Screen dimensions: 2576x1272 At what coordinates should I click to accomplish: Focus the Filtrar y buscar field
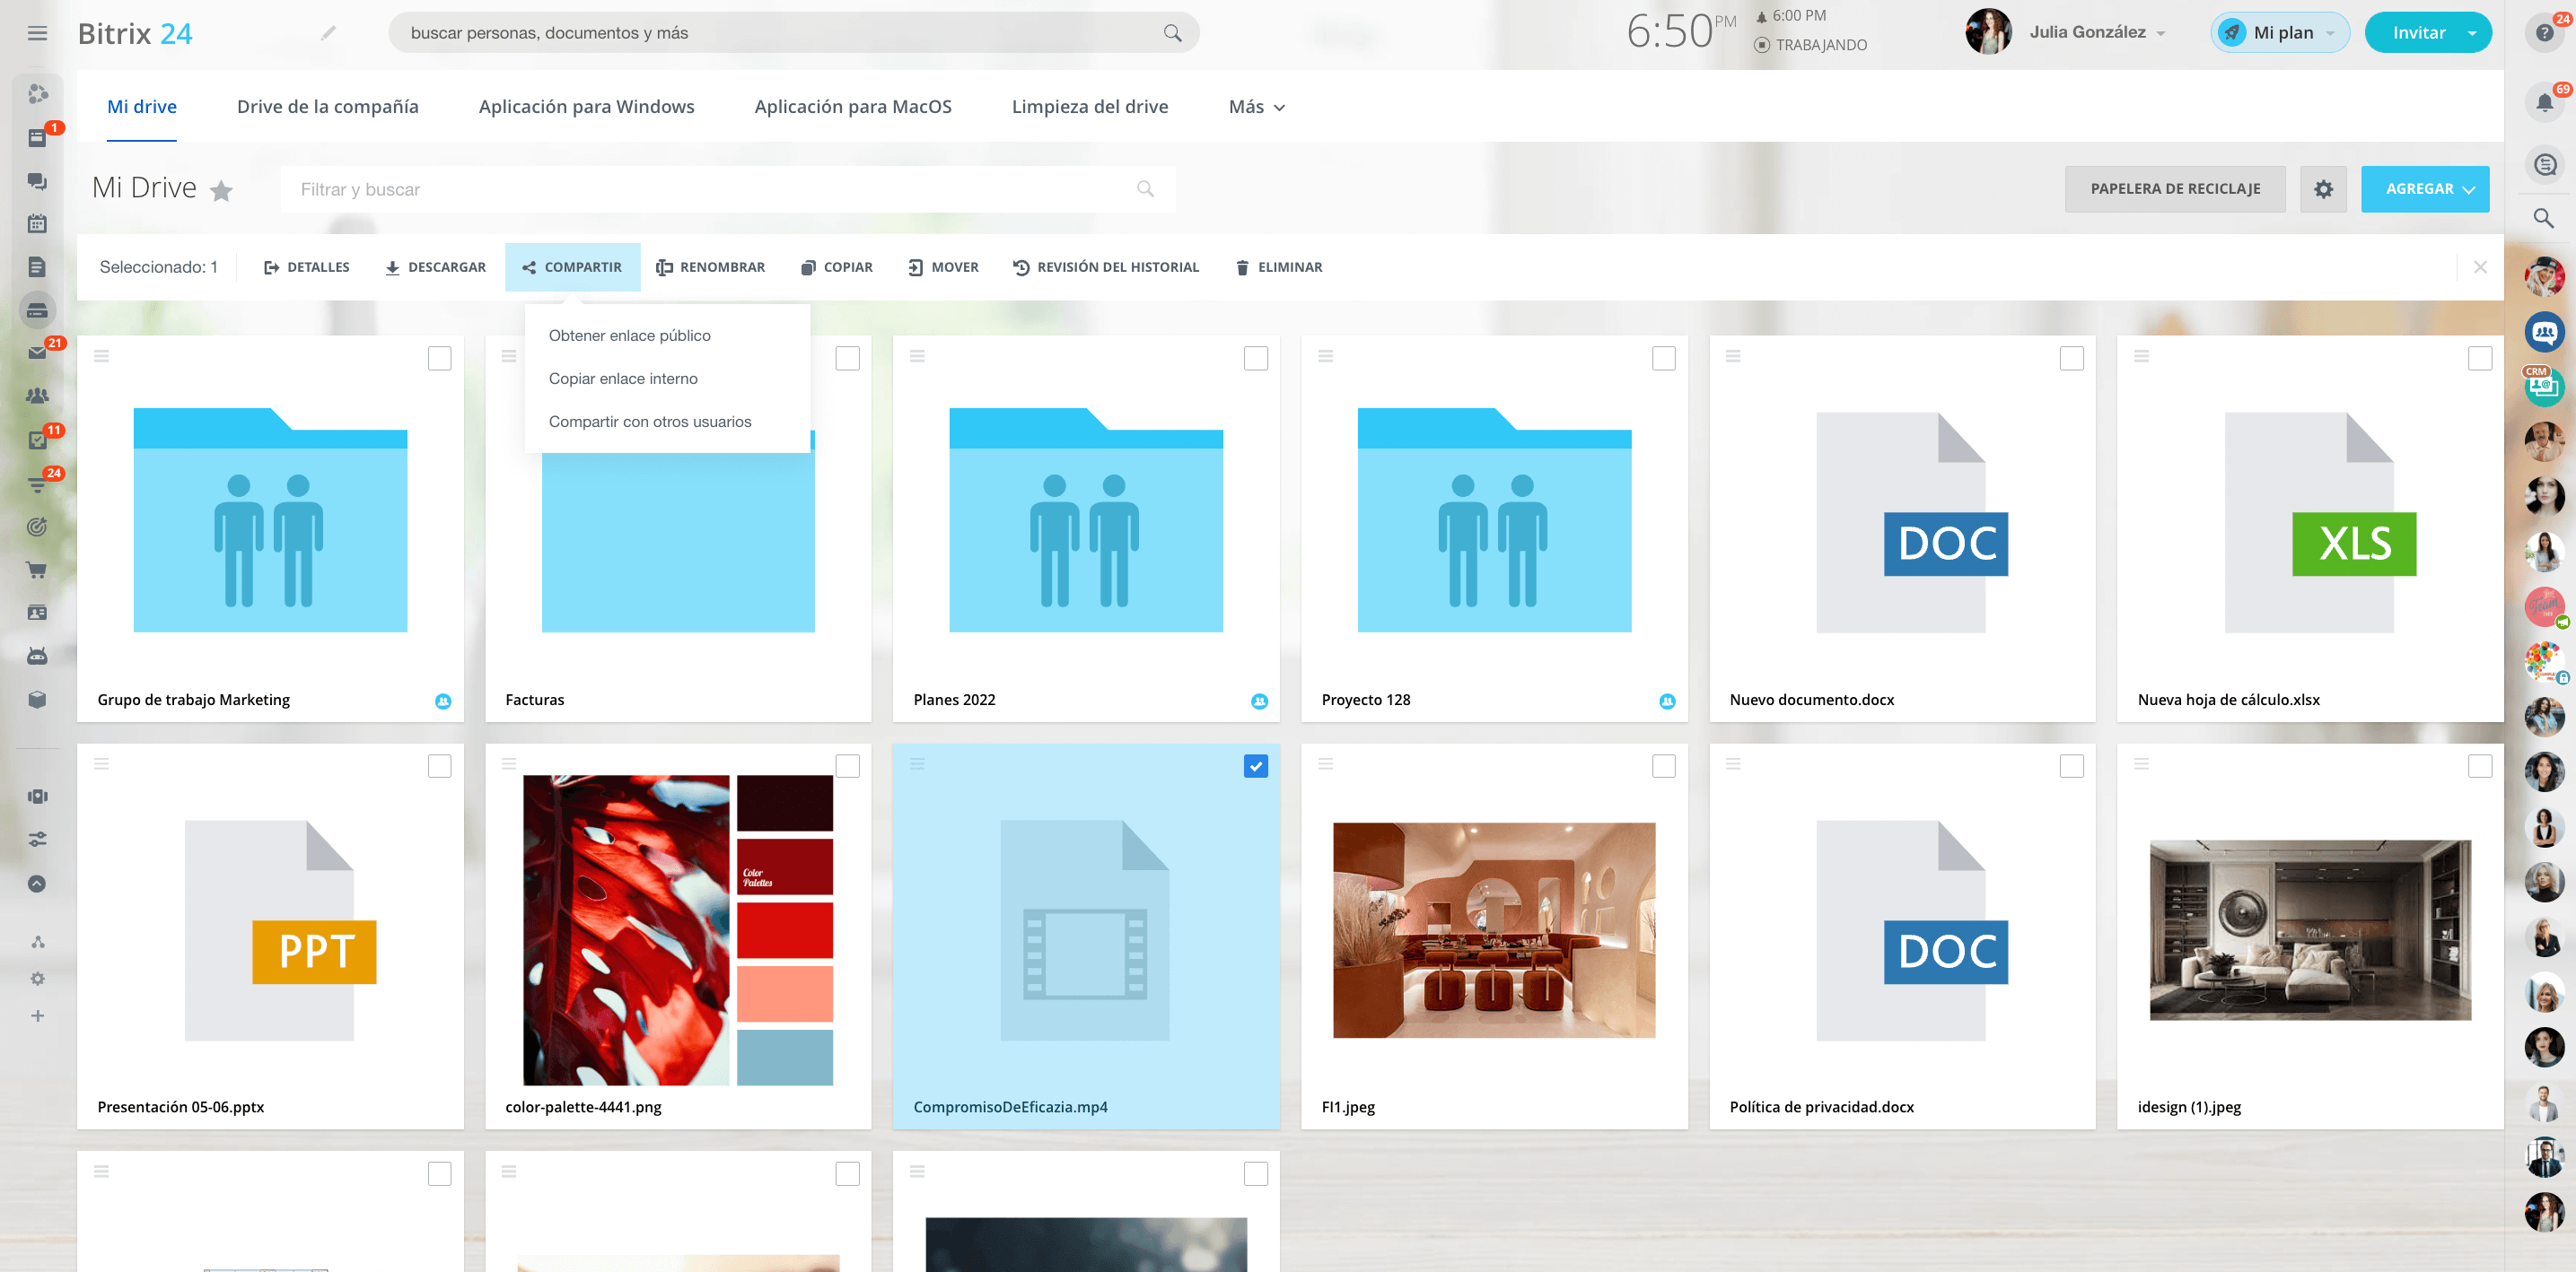(x=728, y=190)
